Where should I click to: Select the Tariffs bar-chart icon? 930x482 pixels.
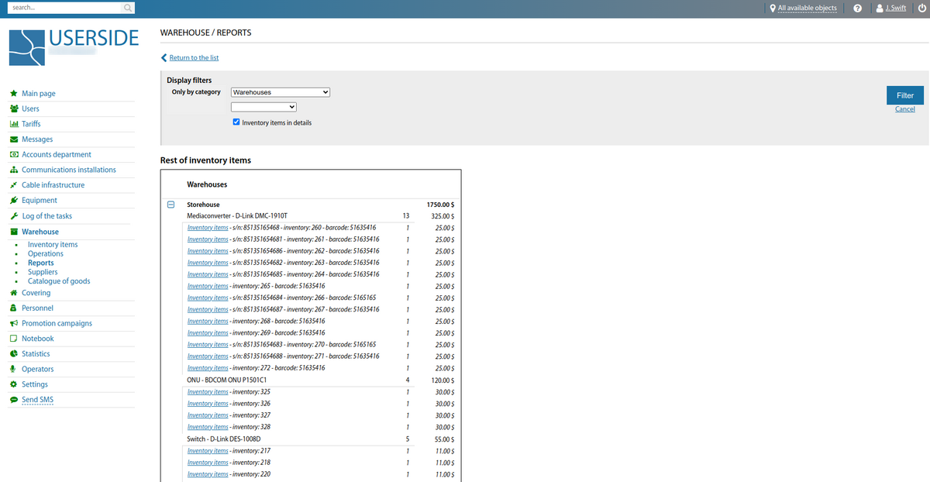click(x=14, y=123)
